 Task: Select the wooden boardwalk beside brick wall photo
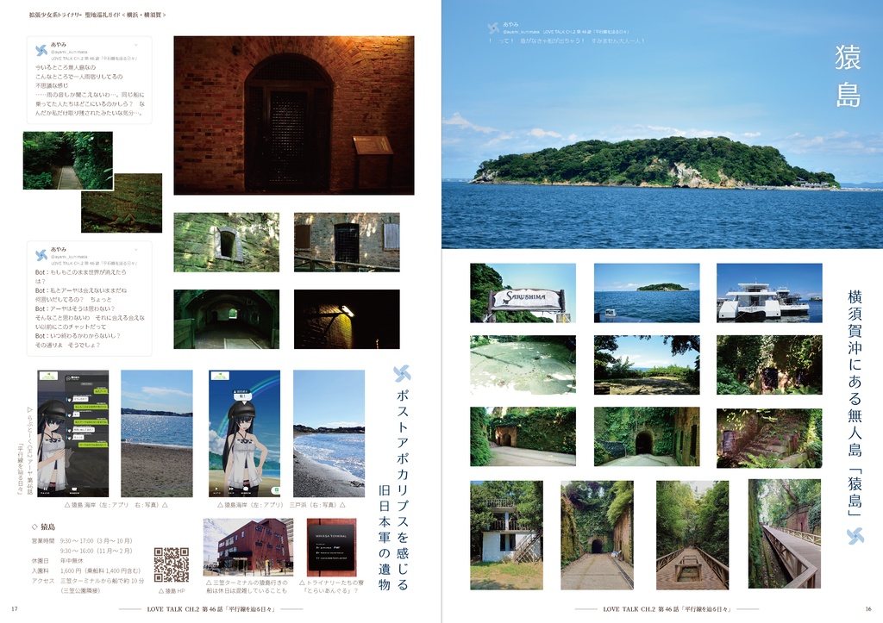(x=785, y=534)
